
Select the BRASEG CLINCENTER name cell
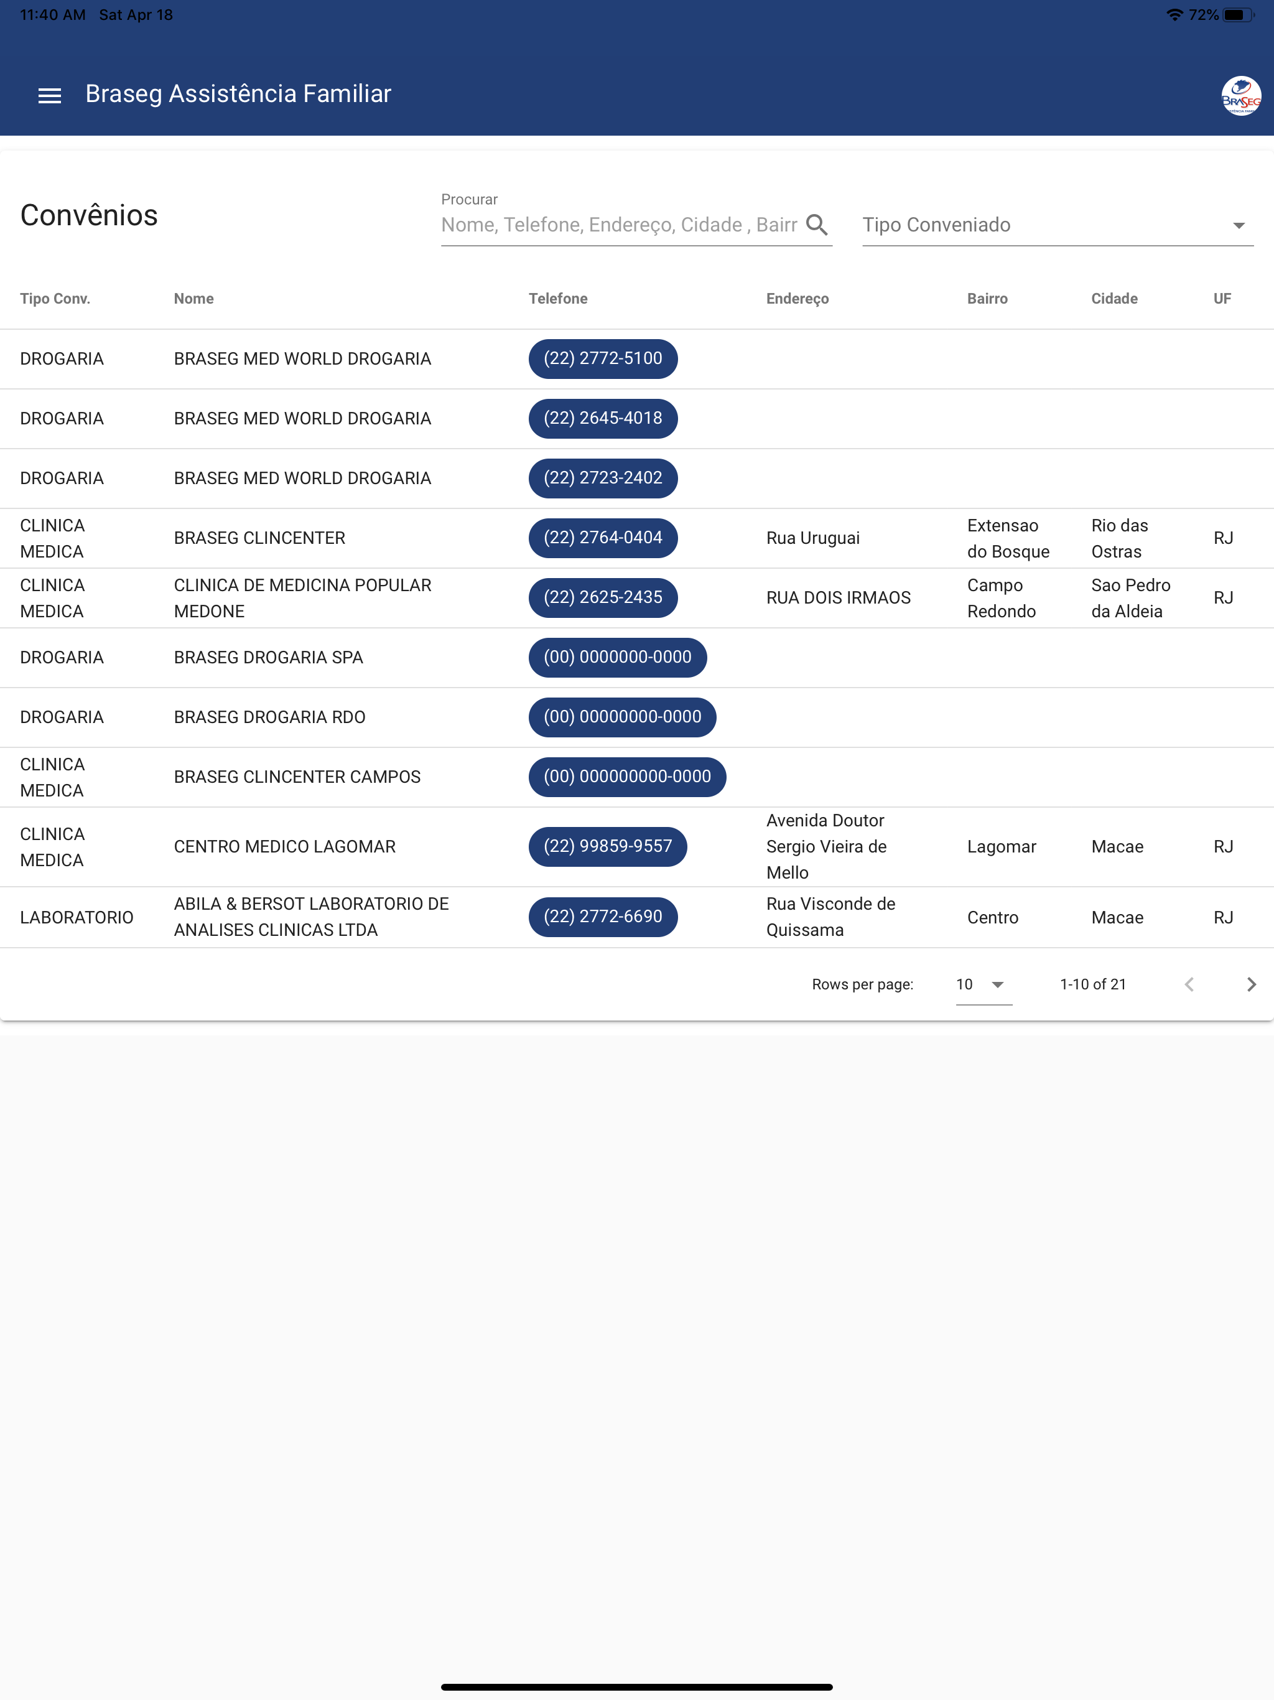[x=260, y=538]
